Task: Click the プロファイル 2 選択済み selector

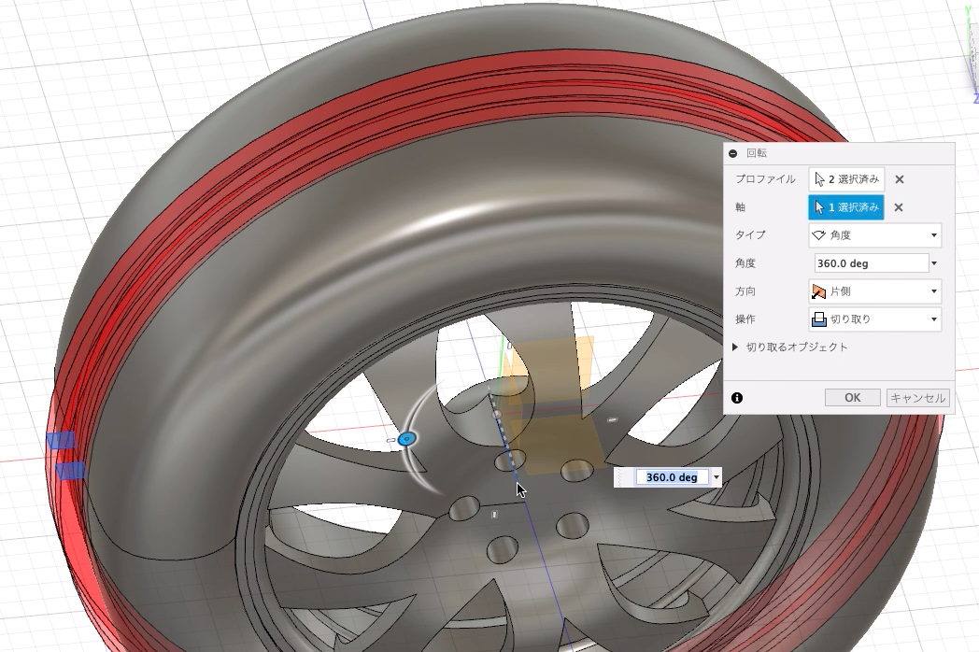Action: [846, 179]
